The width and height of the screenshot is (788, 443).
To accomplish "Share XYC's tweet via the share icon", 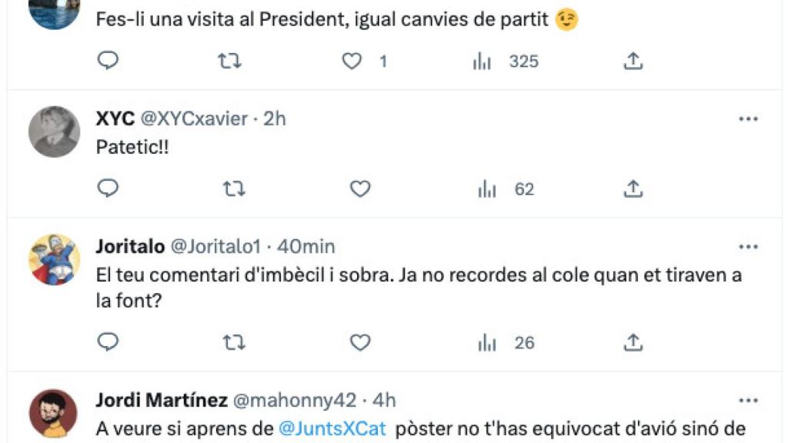I will coord(633,188).
